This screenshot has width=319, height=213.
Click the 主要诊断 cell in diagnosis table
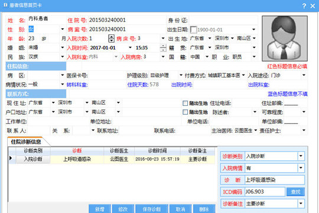(x=197, y=159)
